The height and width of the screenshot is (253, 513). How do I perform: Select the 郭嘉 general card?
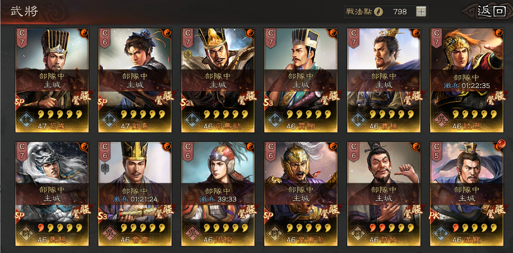click(135, 80)
